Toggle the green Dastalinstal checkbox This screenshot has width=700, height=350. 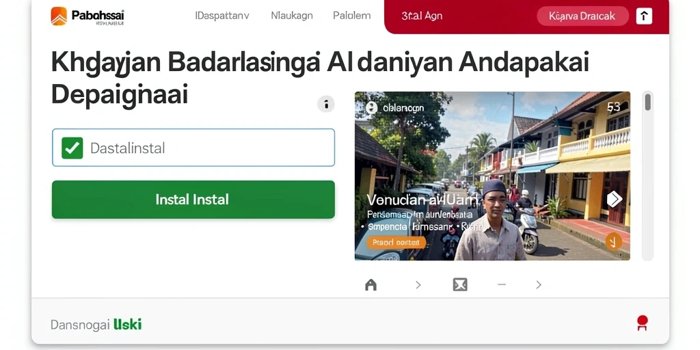(x=72, y=148)
